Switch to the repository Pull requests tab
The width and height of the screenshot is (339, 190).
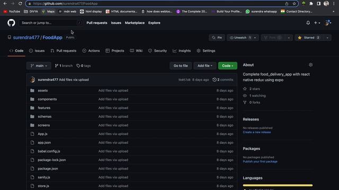(x=64, y=51)
